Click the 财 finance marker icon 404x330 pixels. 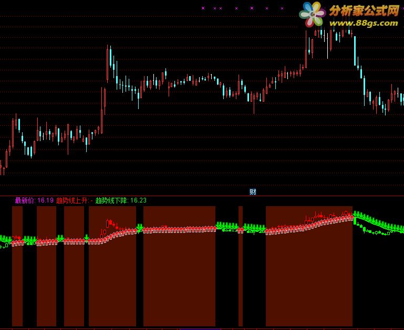coord(253,192)
